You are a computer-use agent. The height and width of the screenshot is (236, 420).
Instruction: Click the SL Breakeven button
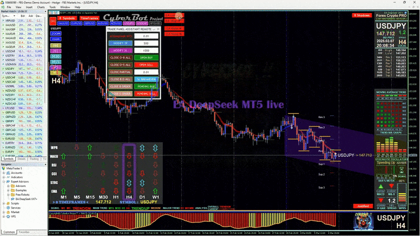[146, 79]
